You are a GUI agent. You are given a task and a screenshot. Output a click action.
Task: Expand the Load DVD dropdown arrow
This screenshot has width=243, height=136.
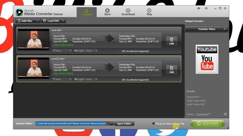point(63,21)
